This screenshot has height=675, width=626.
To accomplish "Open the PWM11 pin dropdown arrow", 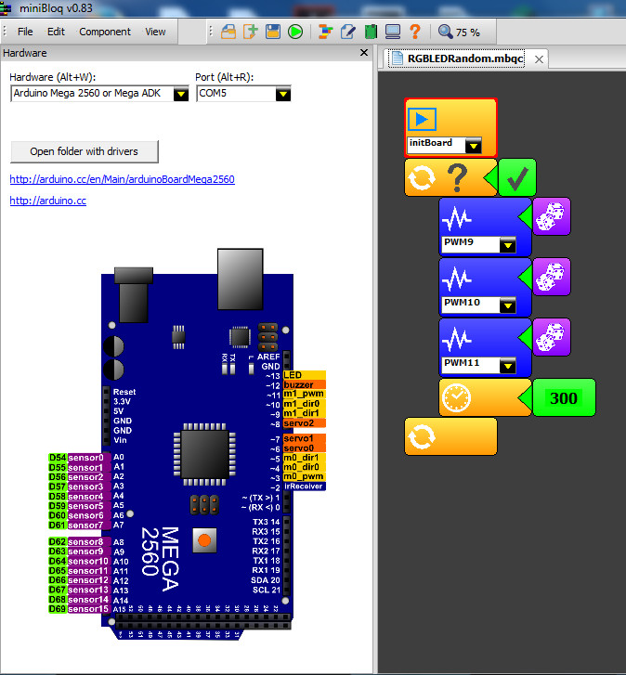I will click(x=508, y=366).
